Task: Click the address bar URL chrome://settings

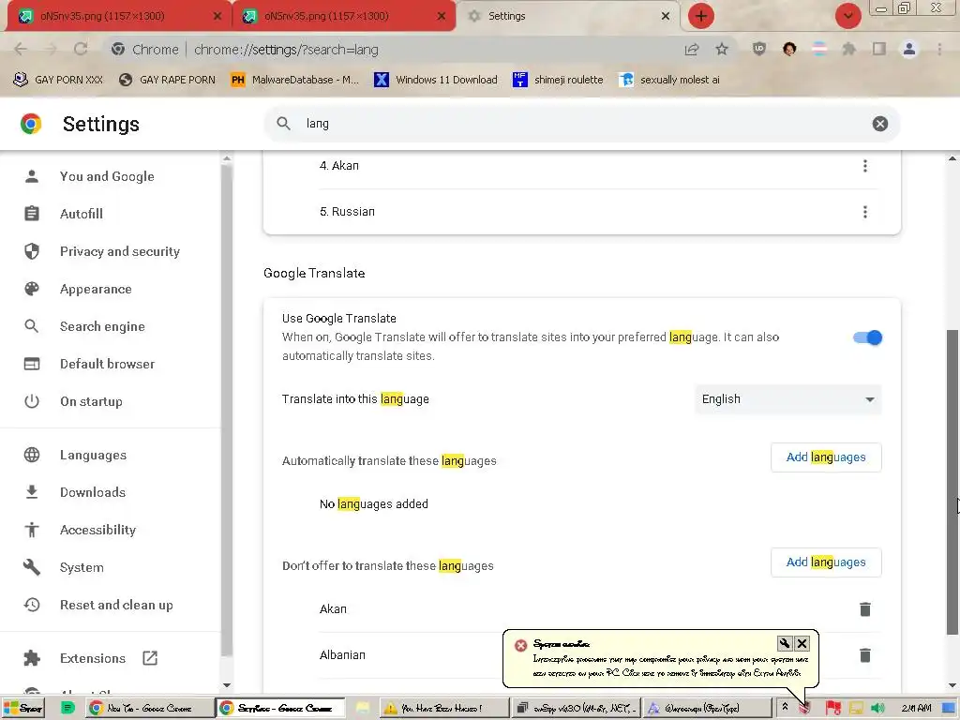Action: (x=286, y=50)
